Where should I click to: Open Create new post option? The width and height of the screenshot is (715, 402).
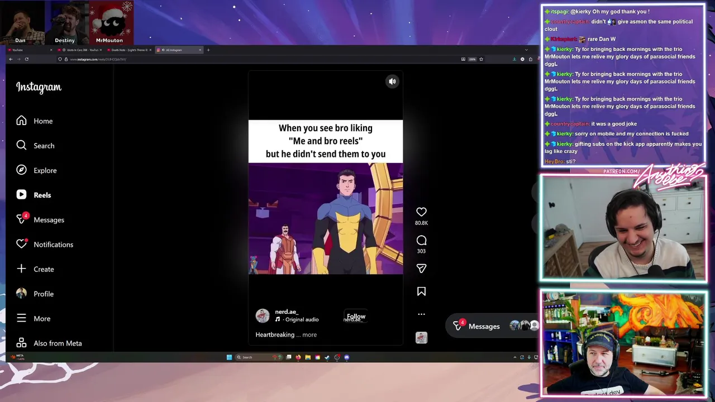point(35,269)
